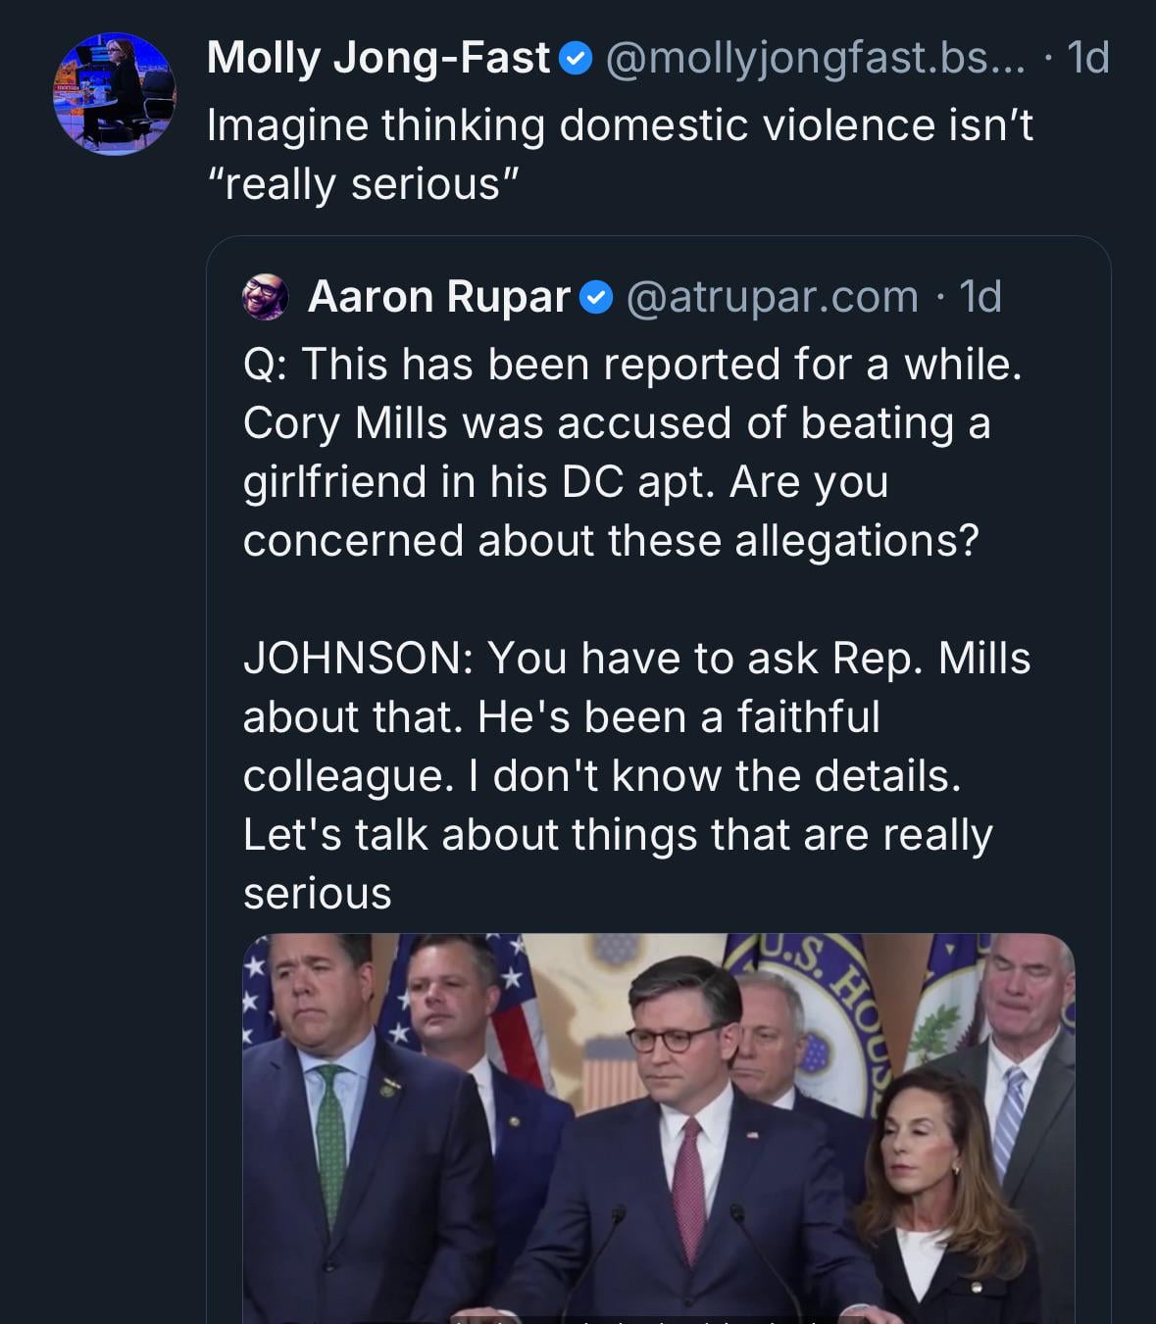Screen dimensions: 1156x1324
Task: Play the embedded press conference video
Action: point(658,1127)
